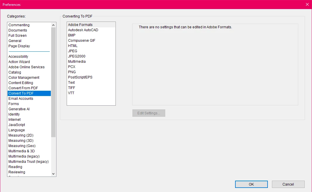Choose the Identity category
Screen dimensions: 312x192
pyautogui.click(x=29, y=114)
